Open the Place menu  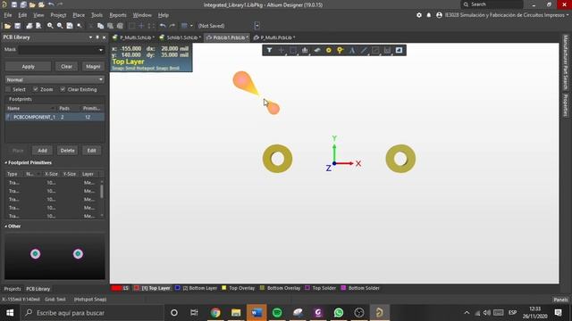(x=79, y=15)
